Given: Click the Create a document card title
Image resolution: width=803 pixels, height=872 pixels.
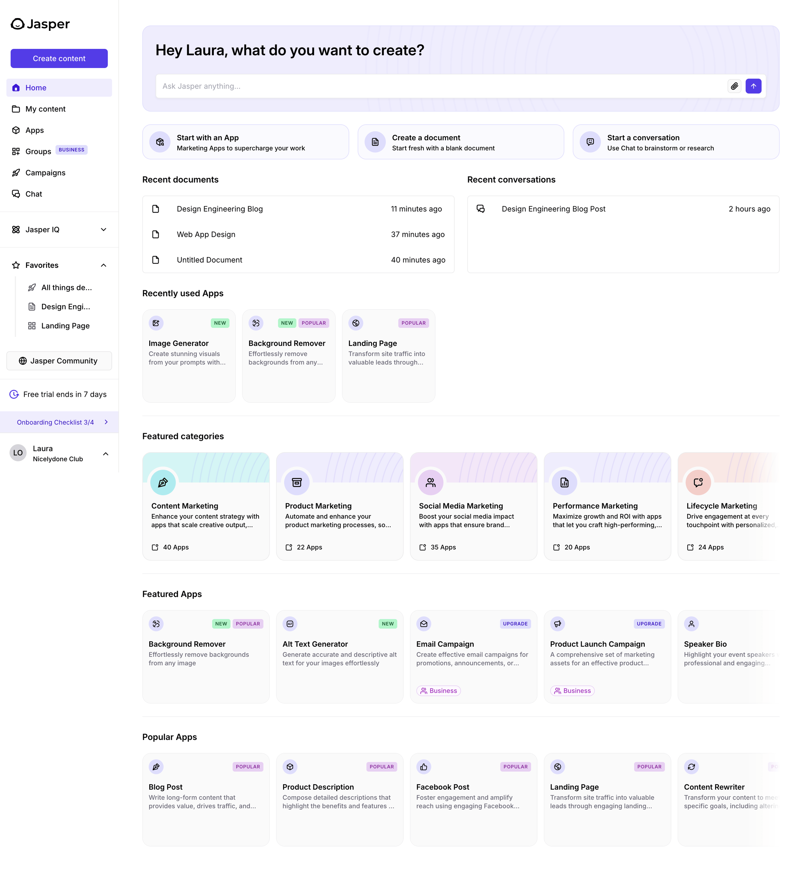Looking at the screenshot, I should coord(426,138).
